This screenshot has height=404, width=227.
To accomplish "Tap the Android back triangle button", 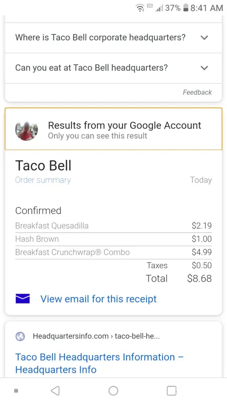I will [x=55, y=391].
